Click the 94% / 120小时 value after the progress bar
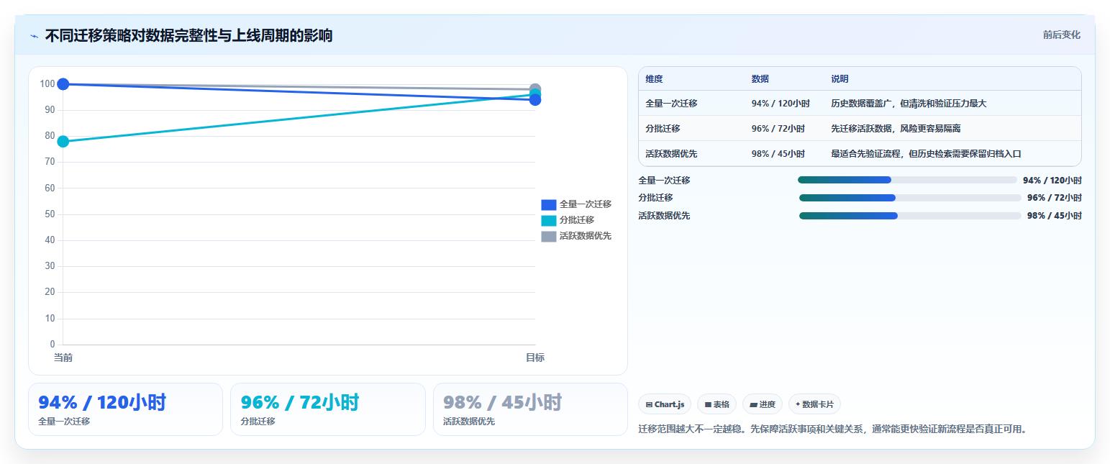Viewport: 1110px width, 464px height. click(1052, 181)
